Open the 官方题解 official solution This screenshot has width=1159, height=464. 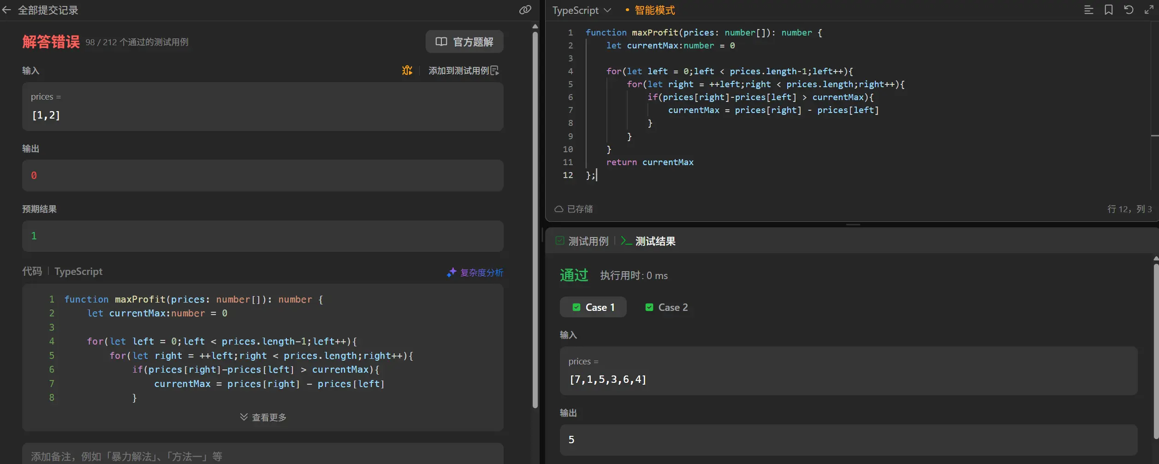click(x=464, y=42)
